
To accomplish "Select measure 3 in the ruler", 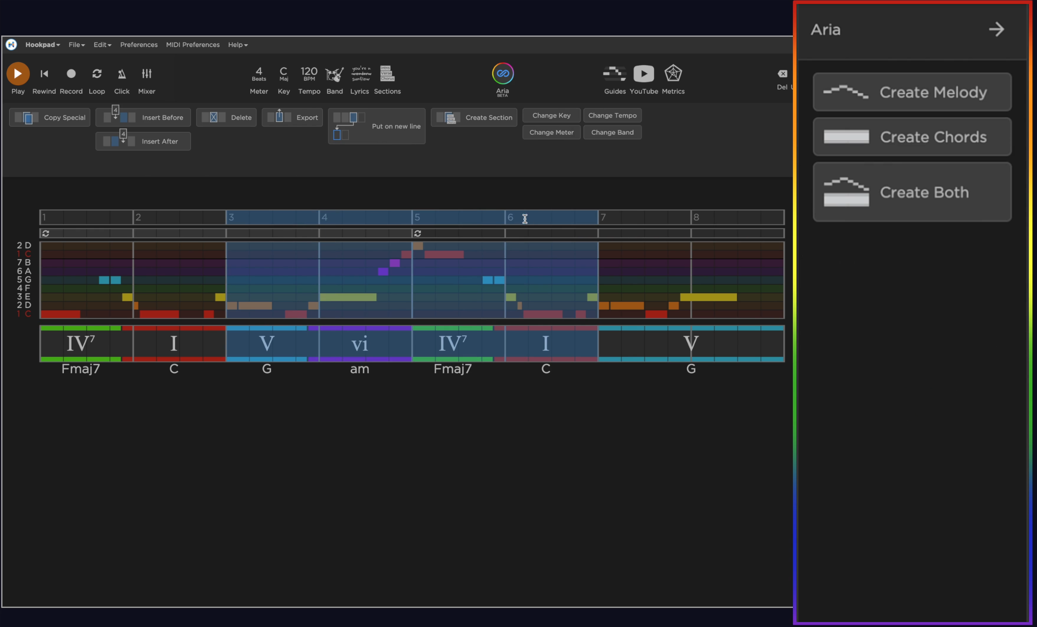I will tap(272, 217).
